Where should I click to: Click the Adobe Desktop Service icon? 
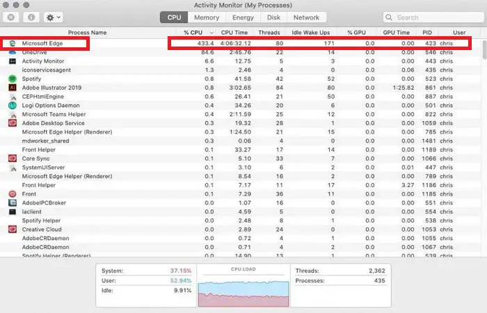[12, 123]
